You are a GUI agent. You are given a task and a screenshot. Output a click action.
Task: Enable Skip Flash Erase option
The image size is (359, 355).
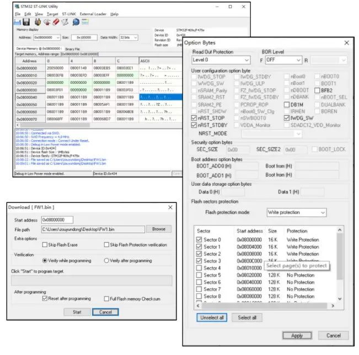coord(45,245)
